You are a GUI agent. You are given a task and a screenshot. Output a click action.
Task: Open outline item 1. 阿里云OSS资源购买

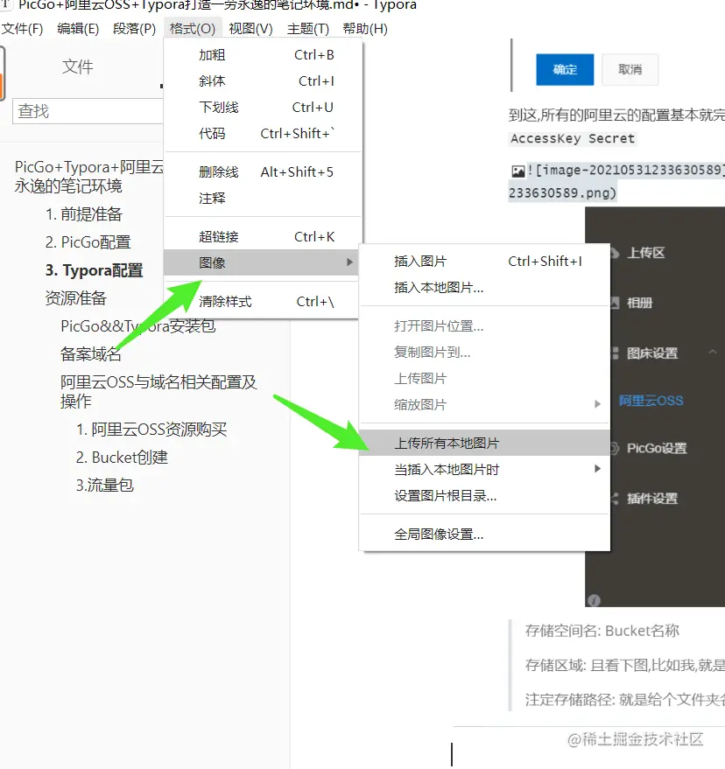[151, 430]
